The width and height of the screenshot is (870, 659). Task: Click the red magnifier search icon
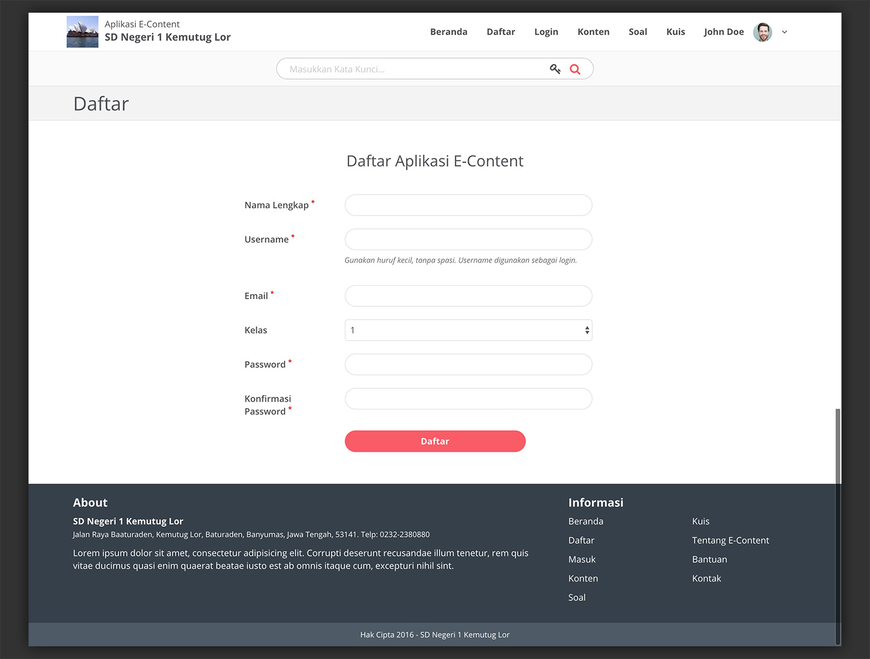[x=575, y=69]
